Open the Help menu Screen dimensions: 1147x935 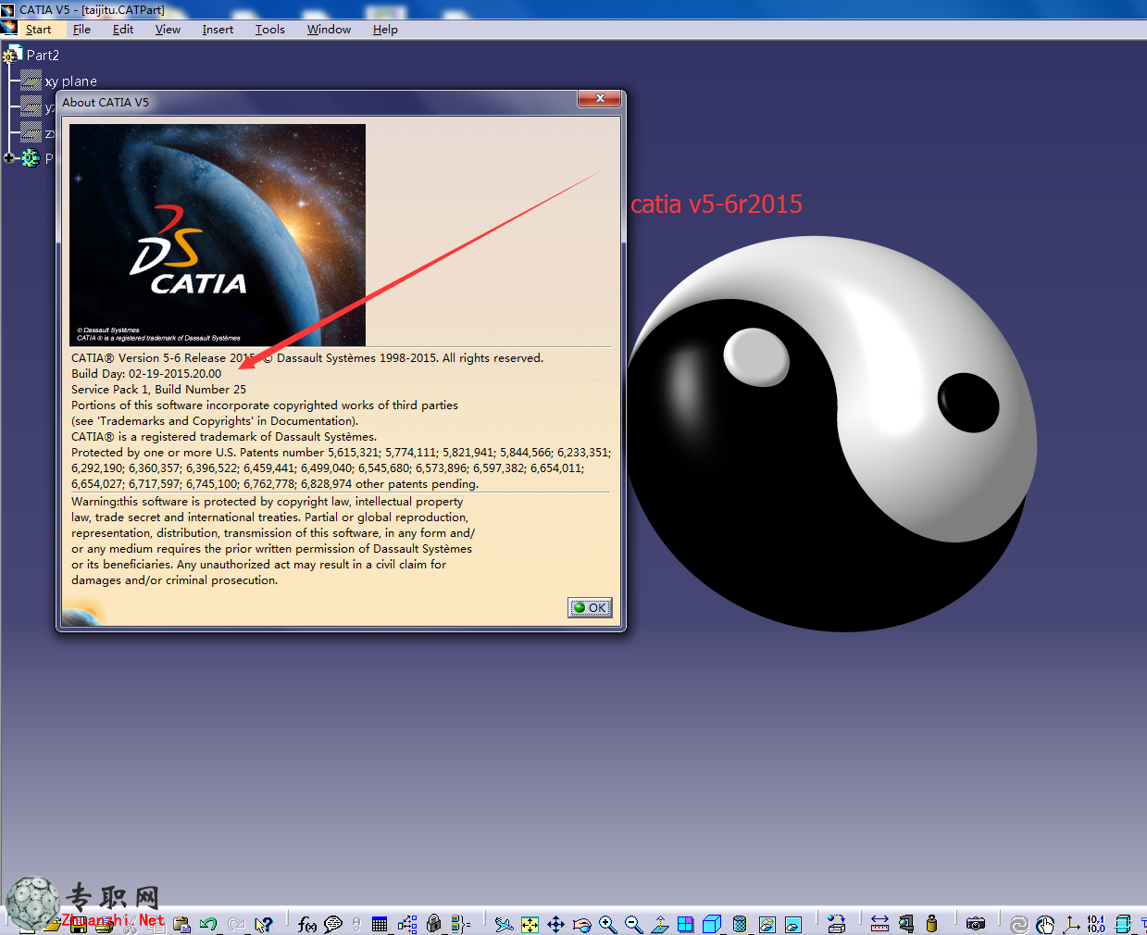(x=385, y=30)
